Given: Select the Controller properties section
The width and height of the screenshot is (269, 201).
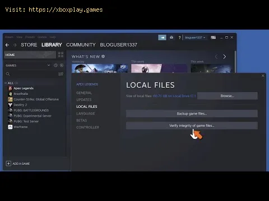Looking at the screenshot, I should [x=87, y=127].
